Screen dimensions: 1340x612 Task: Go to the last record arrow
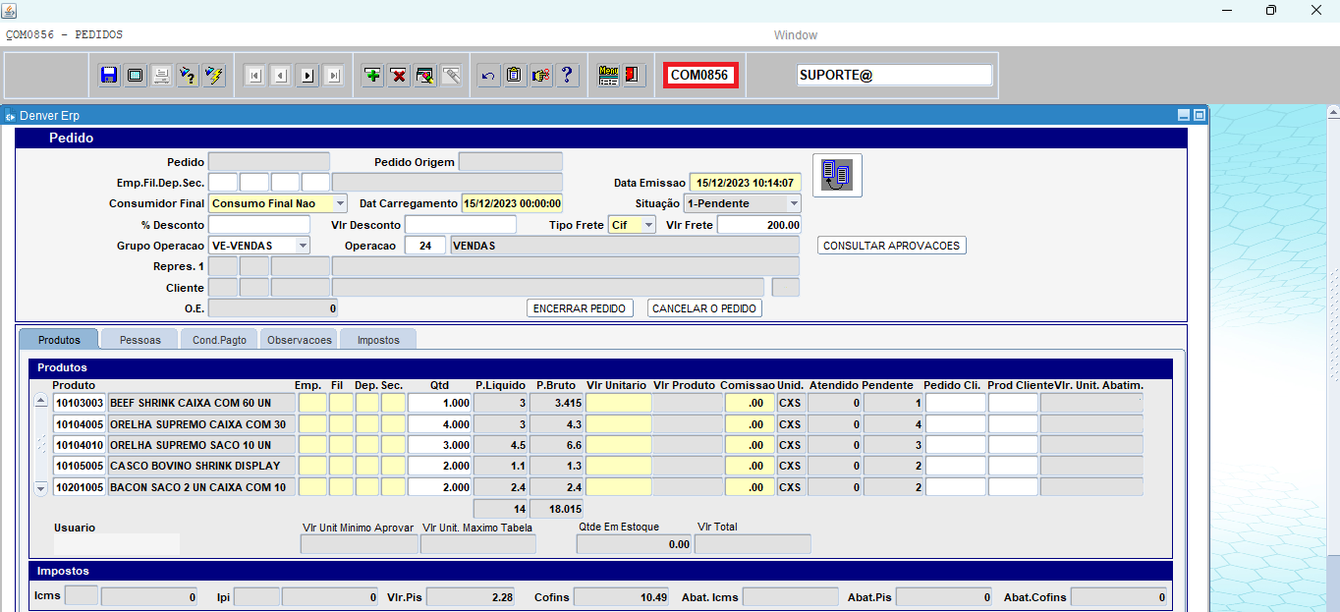pyautogui.click(x=334, y=76)
